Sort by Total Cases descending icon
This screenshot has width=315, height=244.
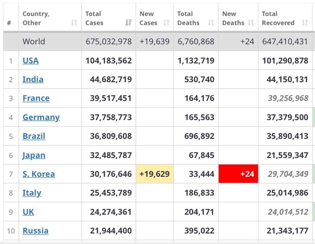click(x=129, y=23)
